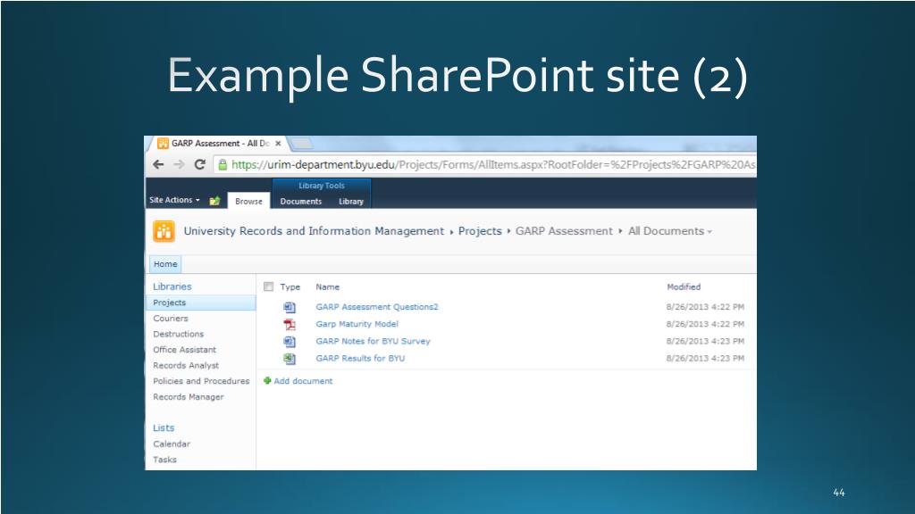Open the Tasks list
915x514 pixels.
pos(164,460)
